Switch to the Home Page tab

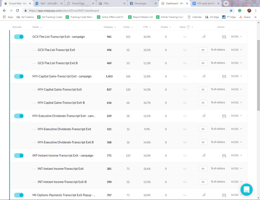click(x=79, y=3)
